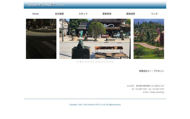The image size is (190, 119).
Task: Open the Home menu item
Action: coord(36,14)
